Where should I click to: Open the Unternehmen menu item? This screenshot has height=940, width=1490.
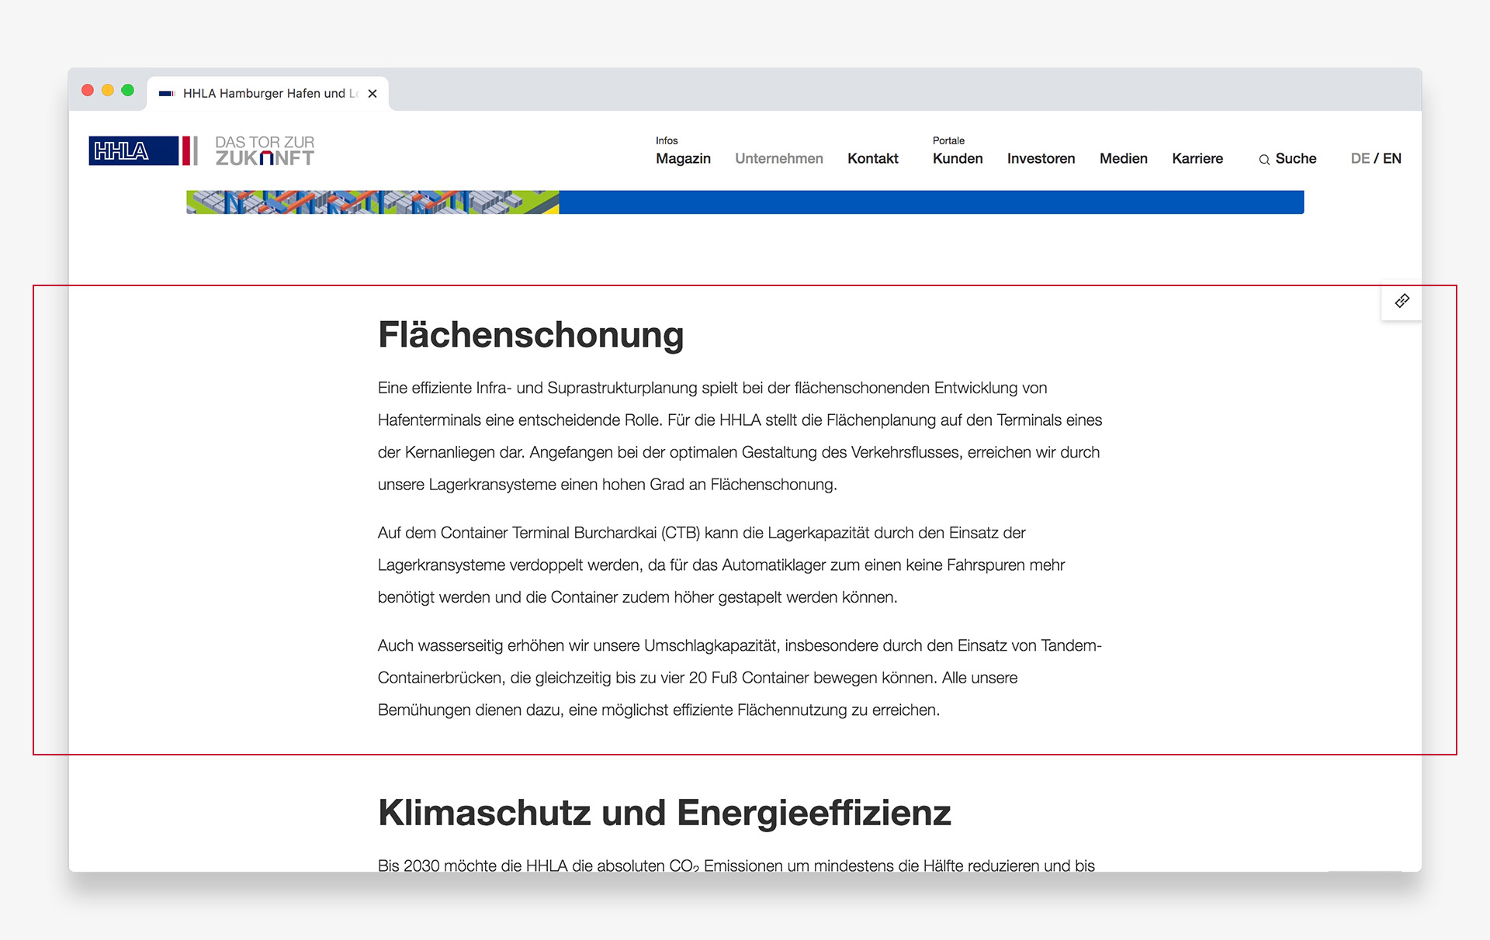[x=779, y=158]
